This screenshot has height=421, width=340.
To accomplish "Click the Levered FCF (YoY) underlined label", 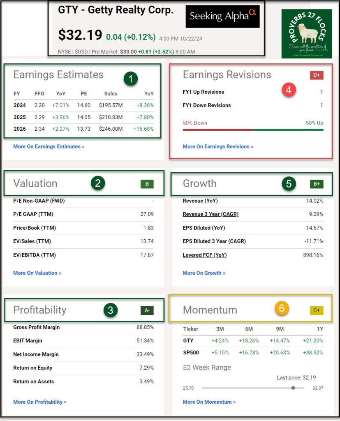I will (204, 255).
